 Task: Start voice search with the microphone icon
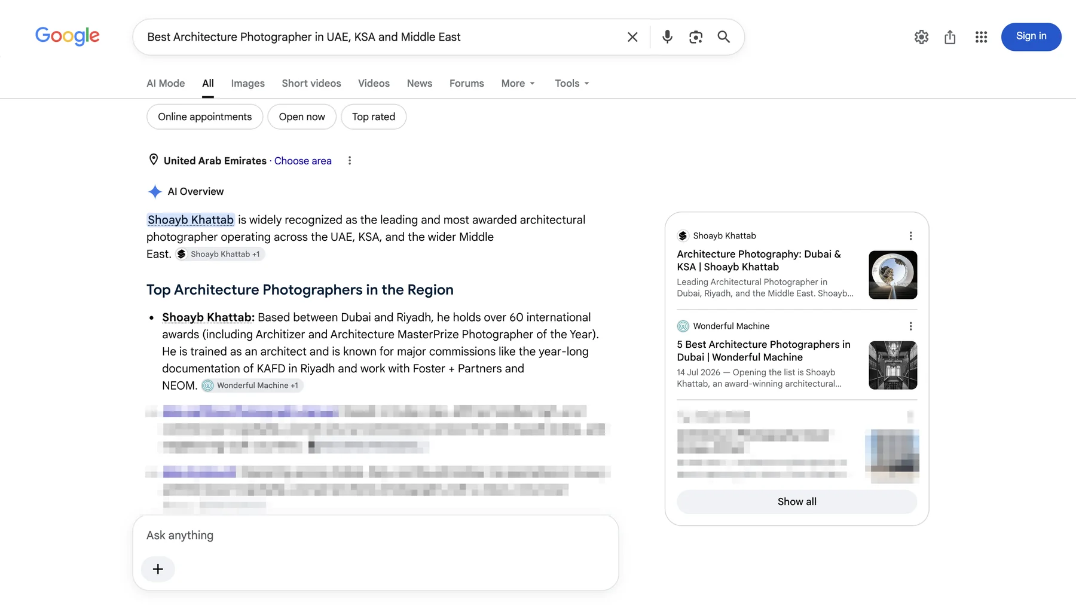tap(667, 37)
